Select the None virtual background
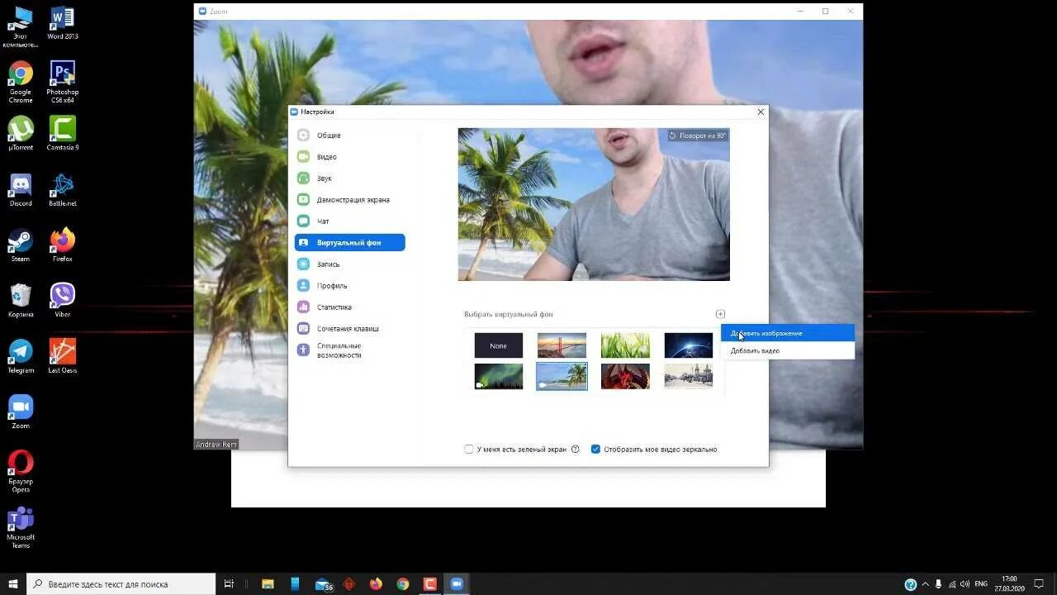Viewport: 1057px width, 595px height. point(499,345)
